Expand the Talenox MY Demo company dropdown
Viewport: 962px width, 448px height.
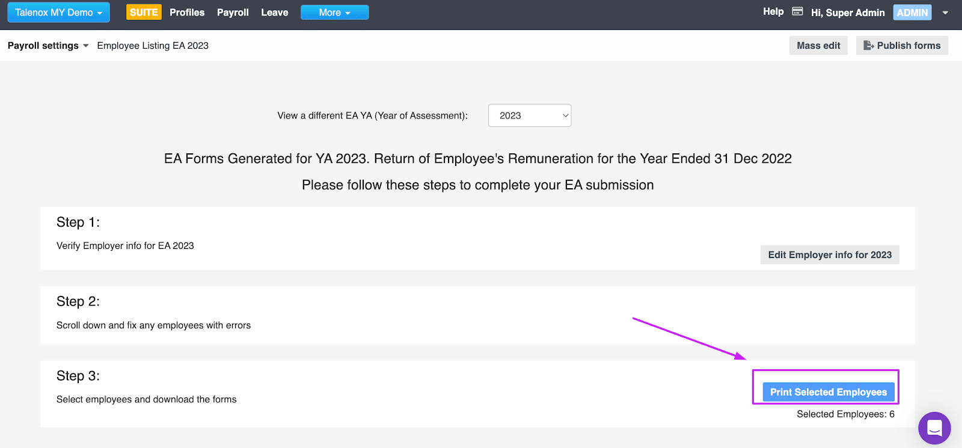click(x=58, y=12)
